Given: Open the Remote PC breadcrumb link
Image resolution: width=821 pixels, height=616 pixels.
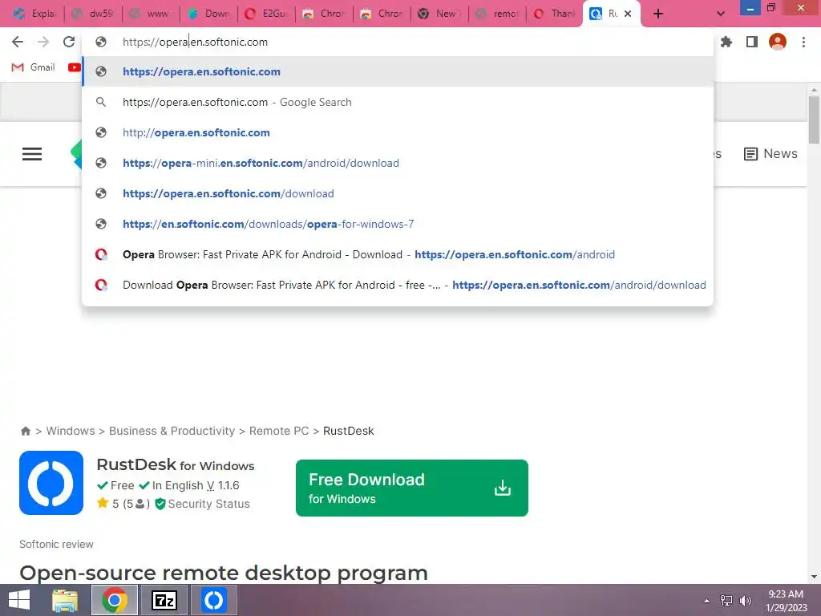Looking at the screenshot, I should click(279, 431).
